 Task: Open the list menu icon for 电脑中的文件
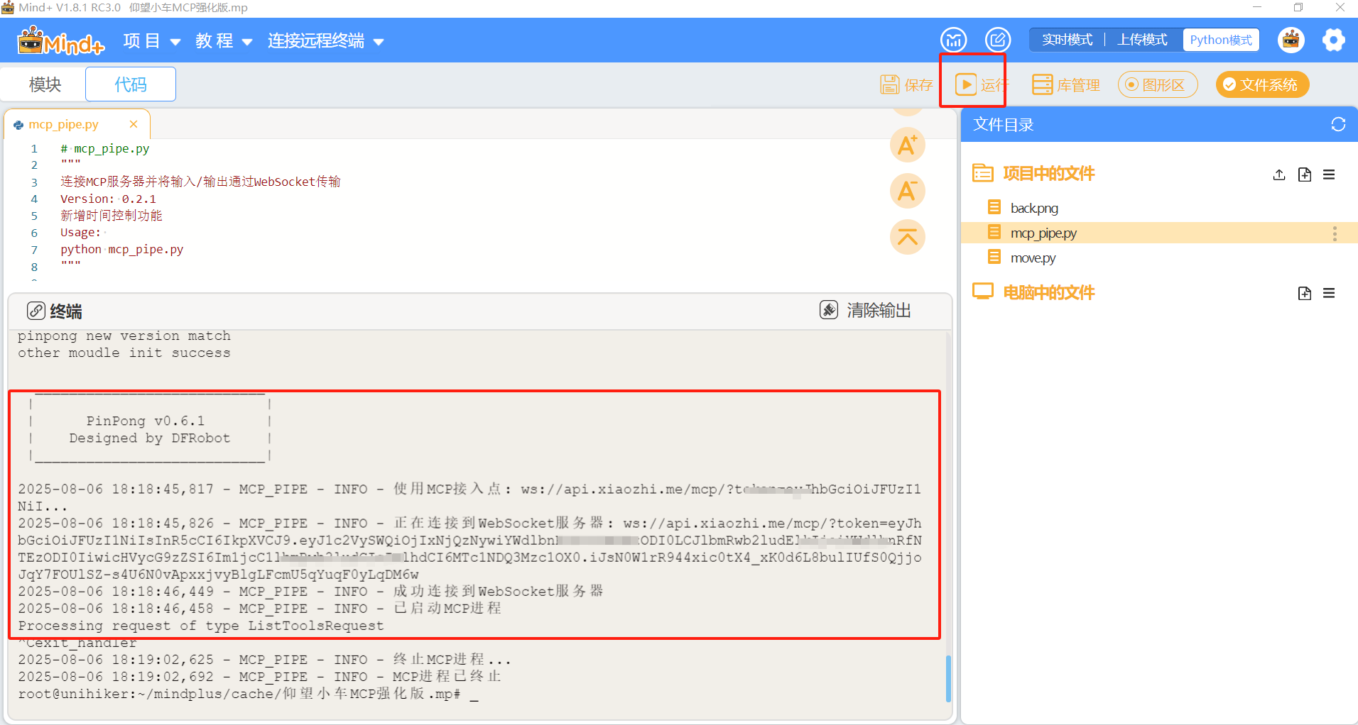pyautogui.click(x=1329, y=294)
